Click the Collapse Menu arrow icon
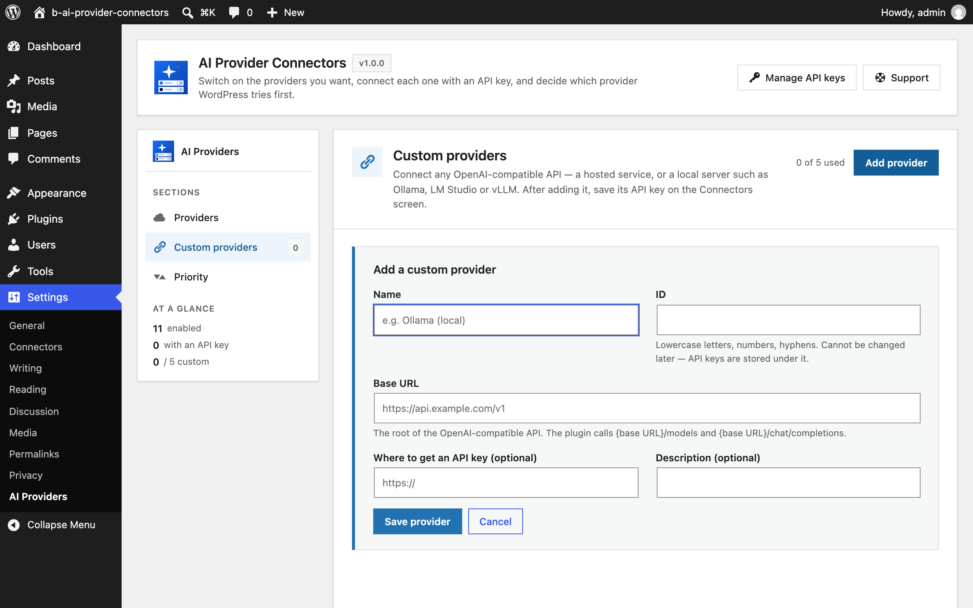This screenshot has height=608, width=973. coord(14,525)
